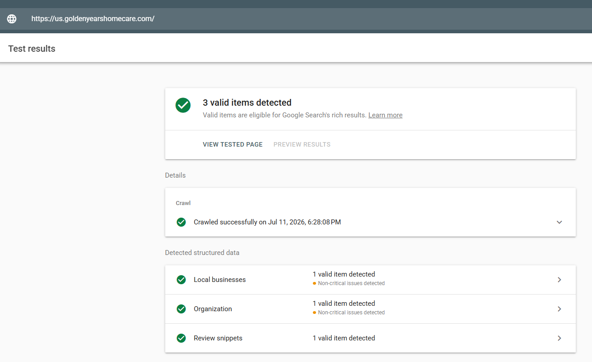Screen dimensions: 592x362
Task: Click 1 valid item detected for Organization
Action: (x=344, y=304)
